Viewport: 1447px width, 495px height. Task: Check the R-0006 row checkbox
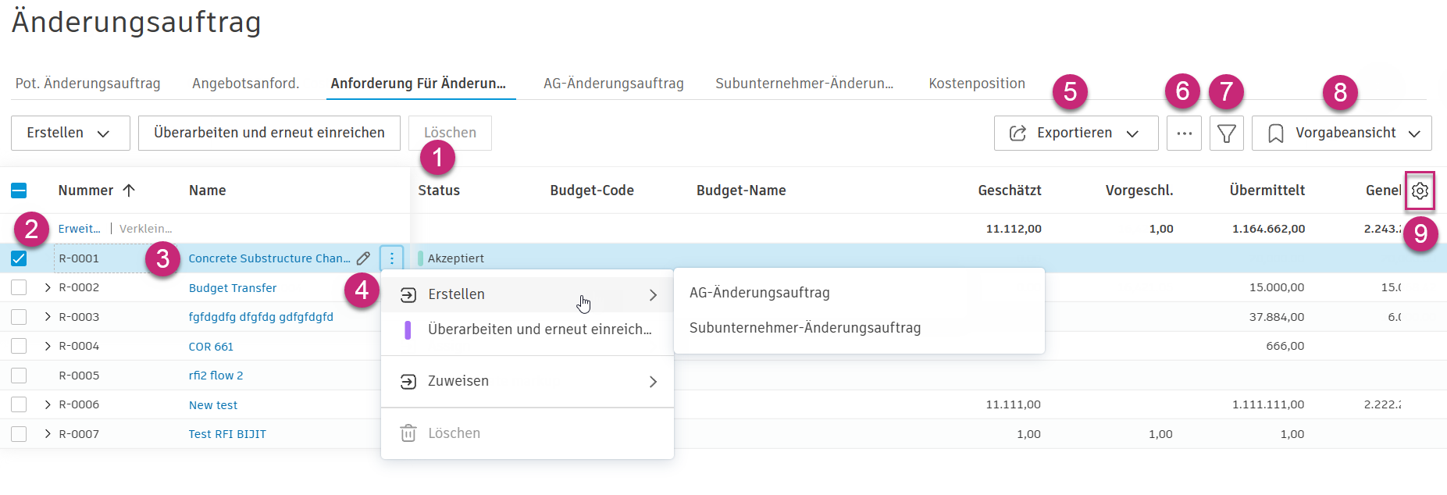coord(19,404)
